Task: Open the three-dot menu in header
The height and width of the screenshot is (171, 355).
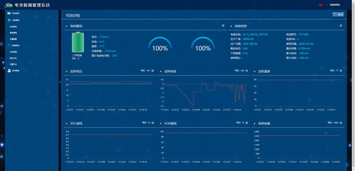Action: [345, 5]
